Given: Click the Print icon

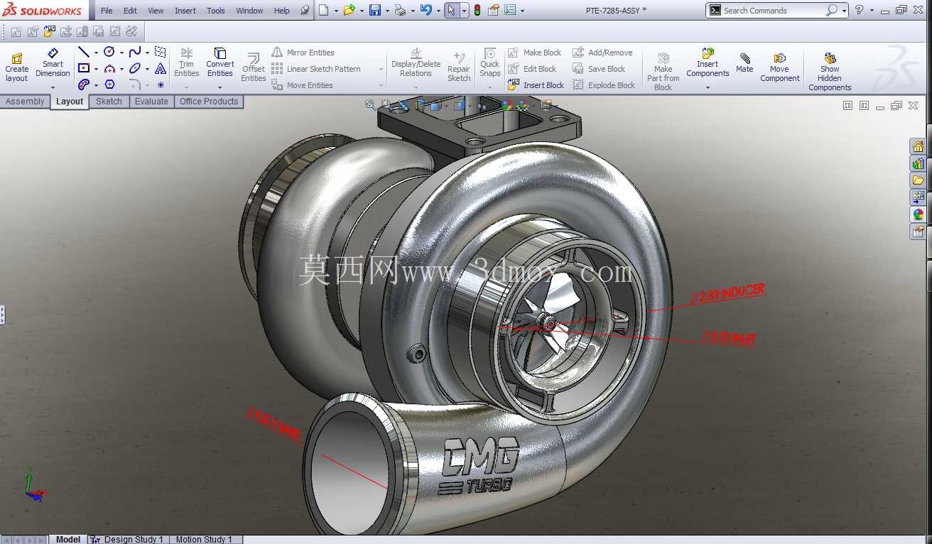Looking at the screenshot, I should pos(400,10).
